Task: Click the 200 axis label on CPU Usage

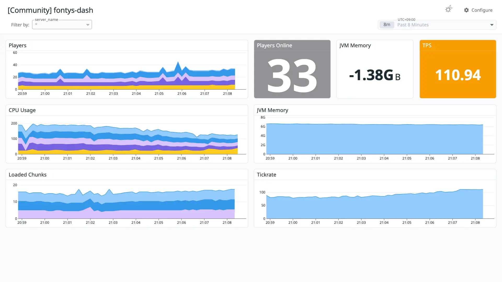Action: (14, 123)
